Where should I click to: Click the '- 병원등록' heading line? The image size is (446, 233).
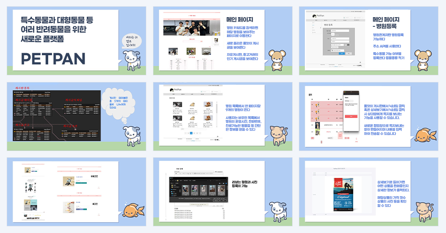pyautogui.click(x=384, y=26)
